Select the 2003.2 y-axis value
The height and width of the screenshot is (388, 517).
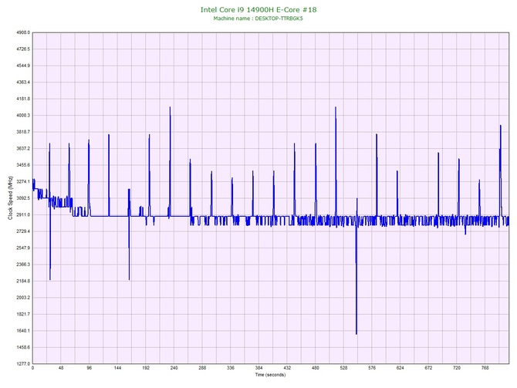coord(23,298)
